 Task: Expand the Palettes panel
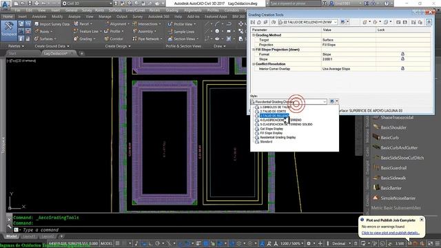16,46
